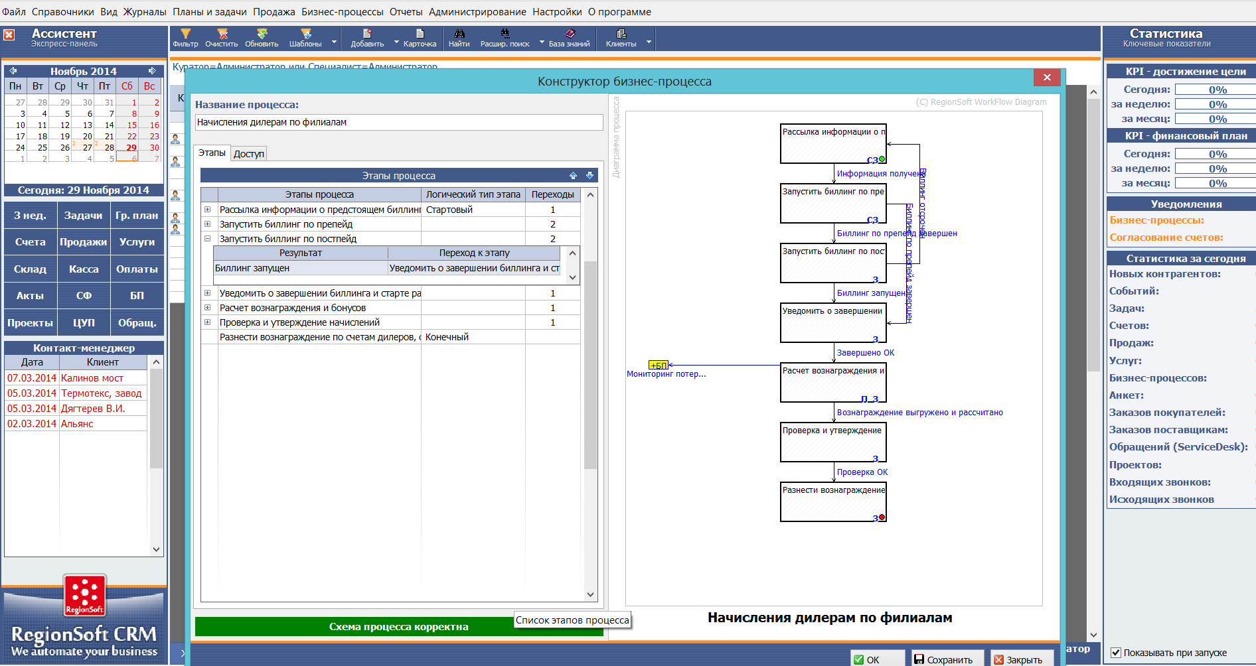1256x666 pixels.
Task: Expand the Запустить биллинг по препейд row
Action: pyautogui.click(x=208, y=224)
